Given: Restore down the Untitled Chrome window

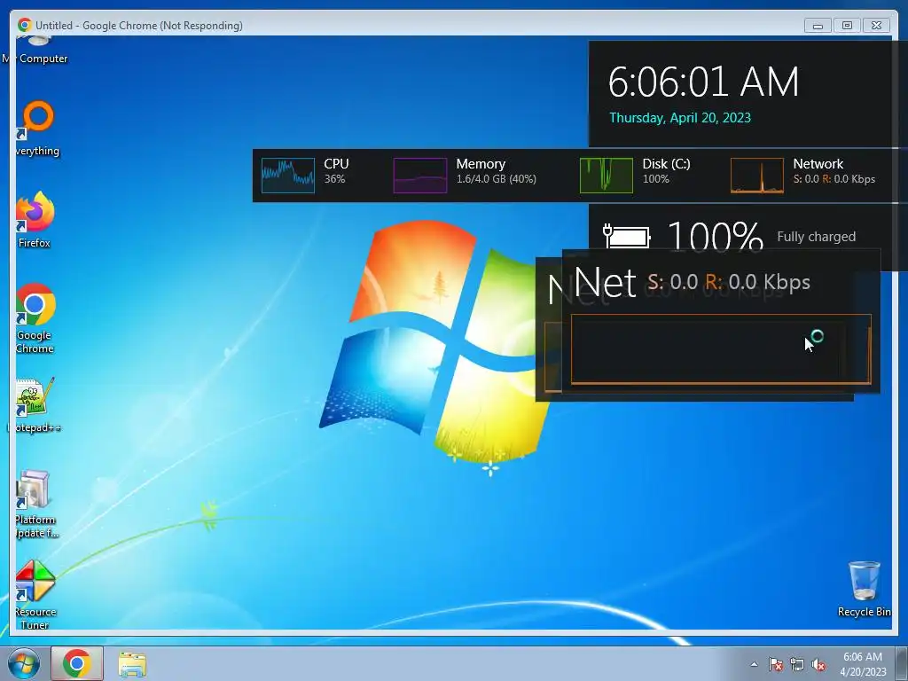Looking at the screenshot, I should point(847,26).
